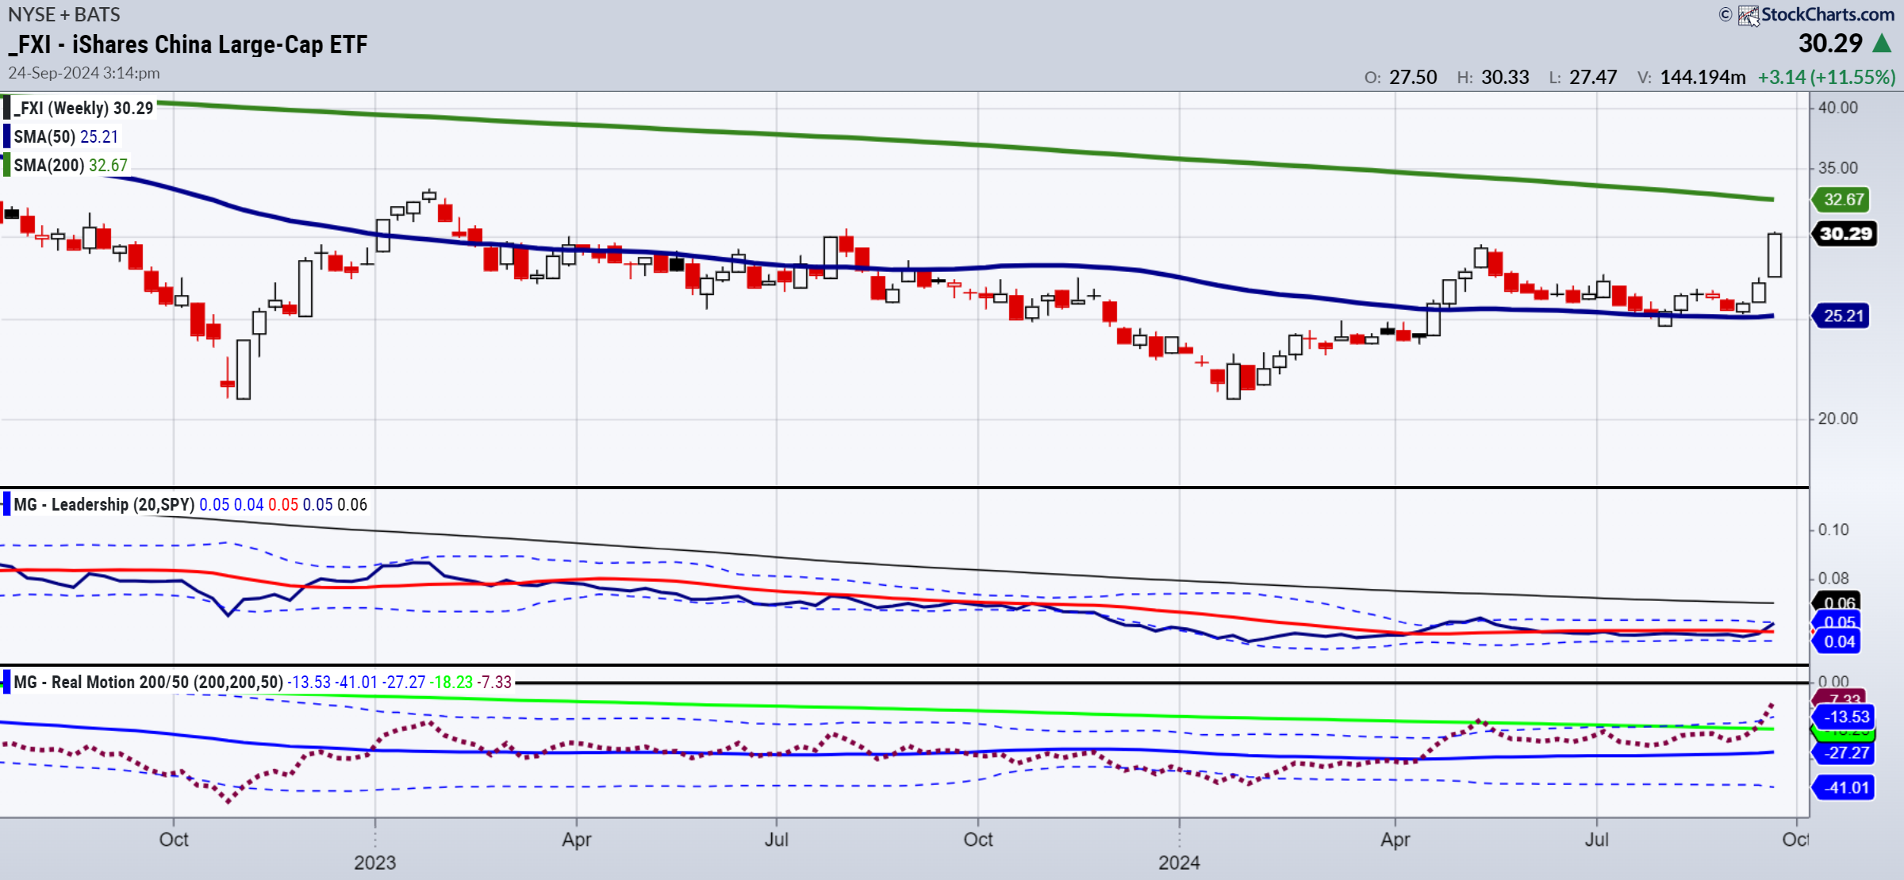Select the _FXI iShares China Large-Cap ETF title
Image resolution: width=1904 pixels, height=880 pixels.
(188, 44)
